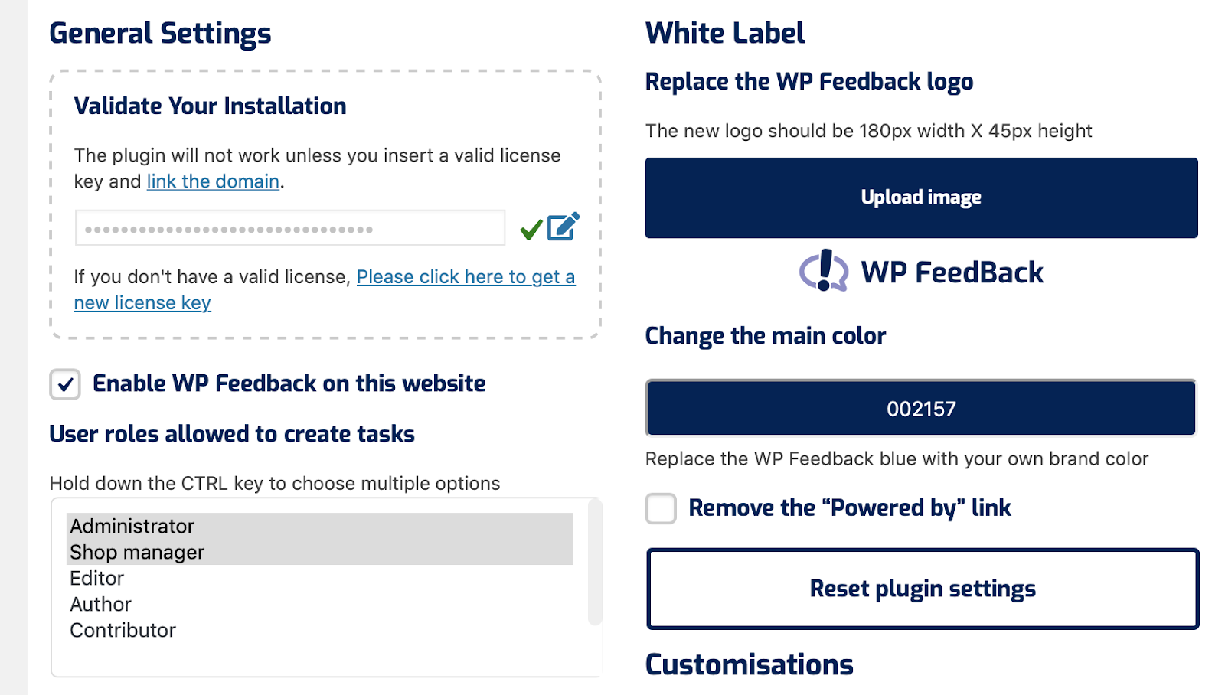
Task: Check Remove the "Powered by" link box
Action: tap(661, 508)
